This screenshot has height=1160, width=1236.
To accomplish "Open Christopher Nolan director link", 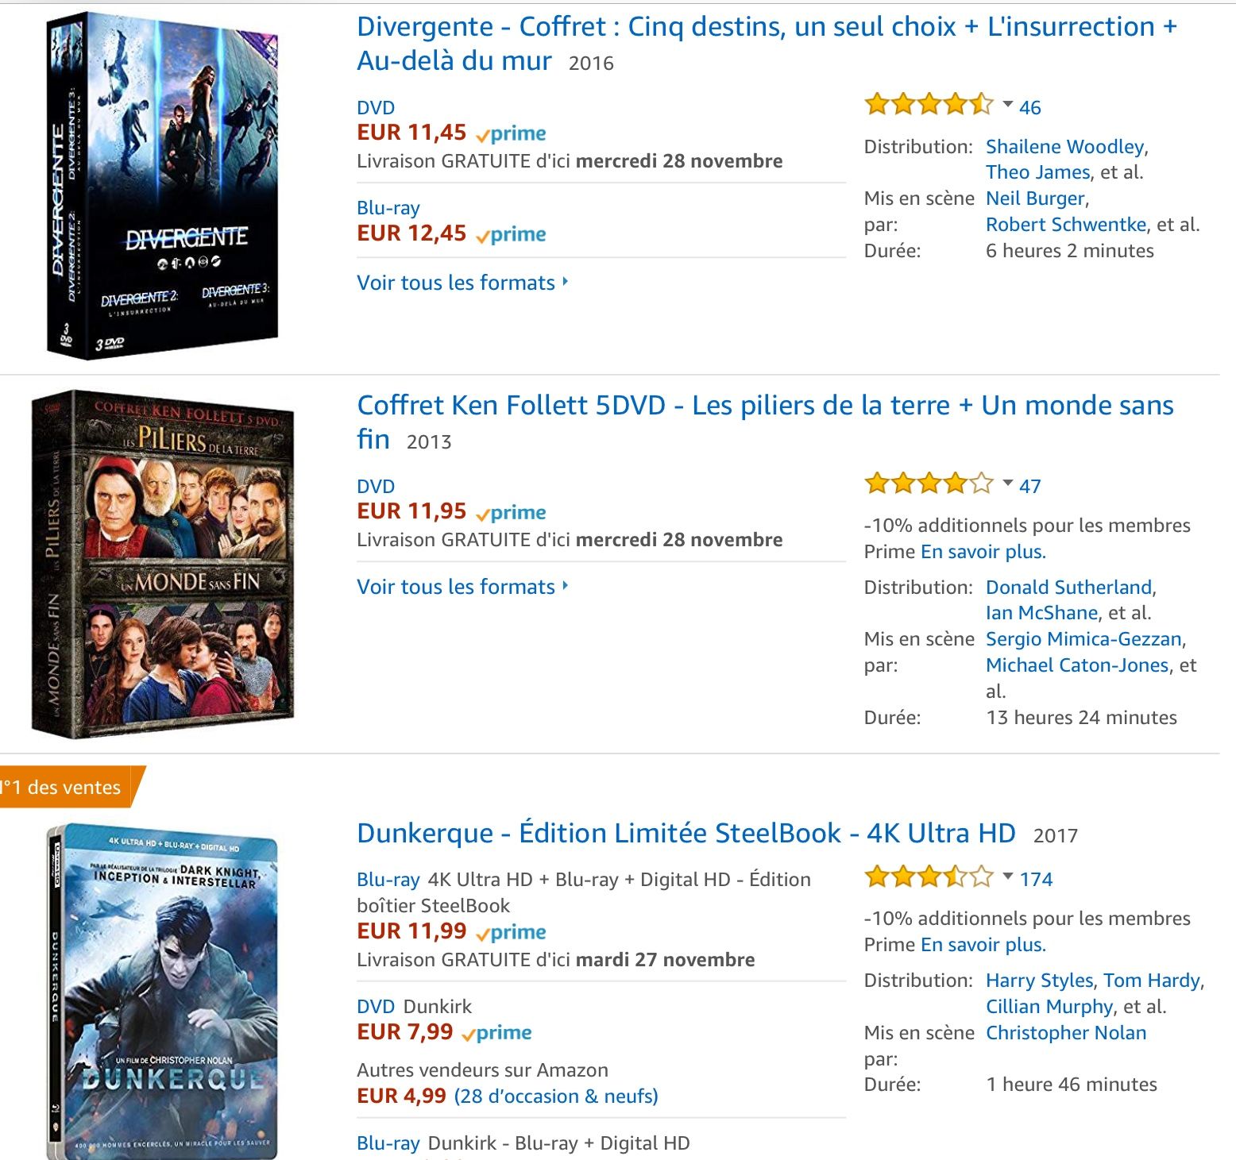I will pyautogui.click(x=1065, y=1033).
